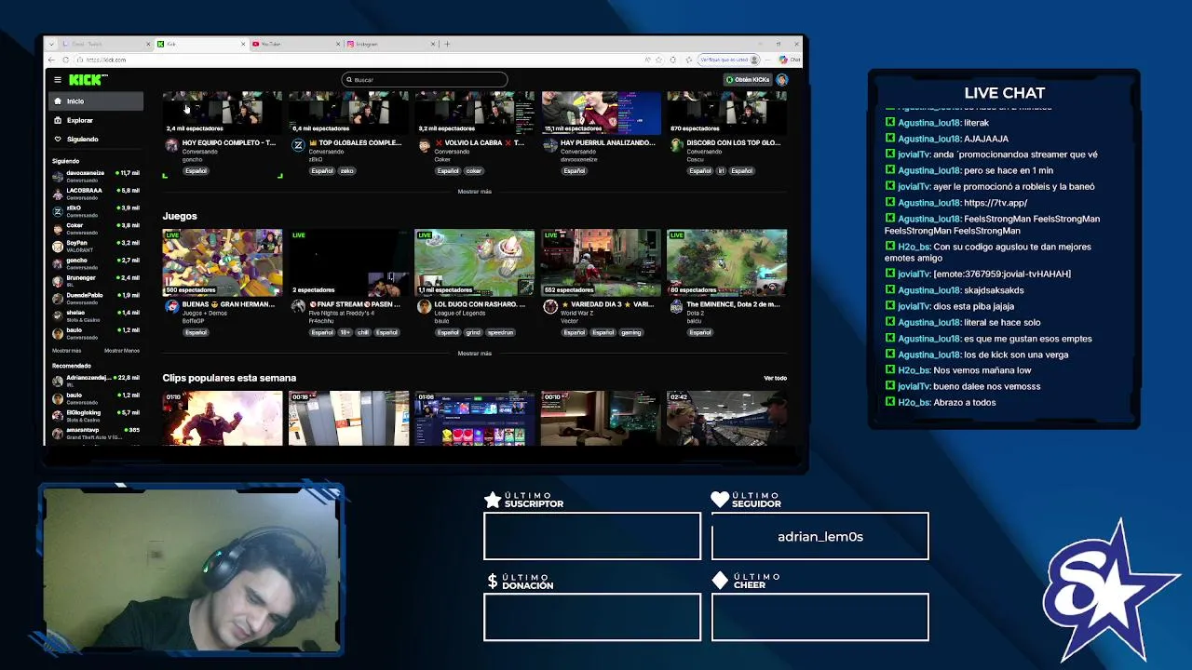This screenshot has height=670, width=1192.
Task: Click the zeko tag under TOP GLOBALES
Action: [346, 171]
